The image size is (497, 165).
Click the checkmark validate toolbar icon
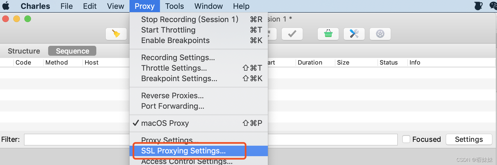[292, 34]
